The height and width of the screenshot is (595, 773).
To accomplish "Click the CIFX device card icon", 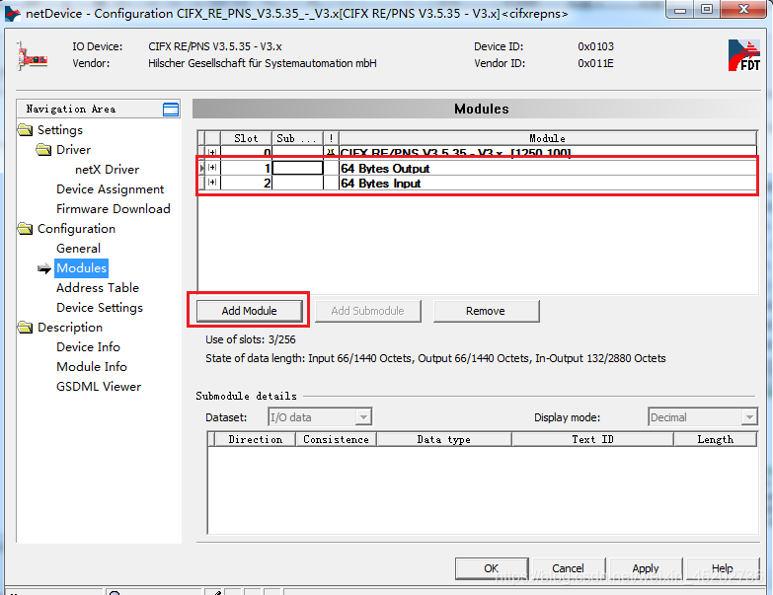I will coord(32,56).
